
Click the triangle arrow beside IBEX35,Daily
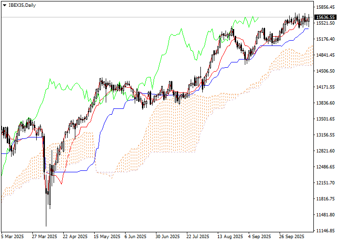tap(4, 5)
